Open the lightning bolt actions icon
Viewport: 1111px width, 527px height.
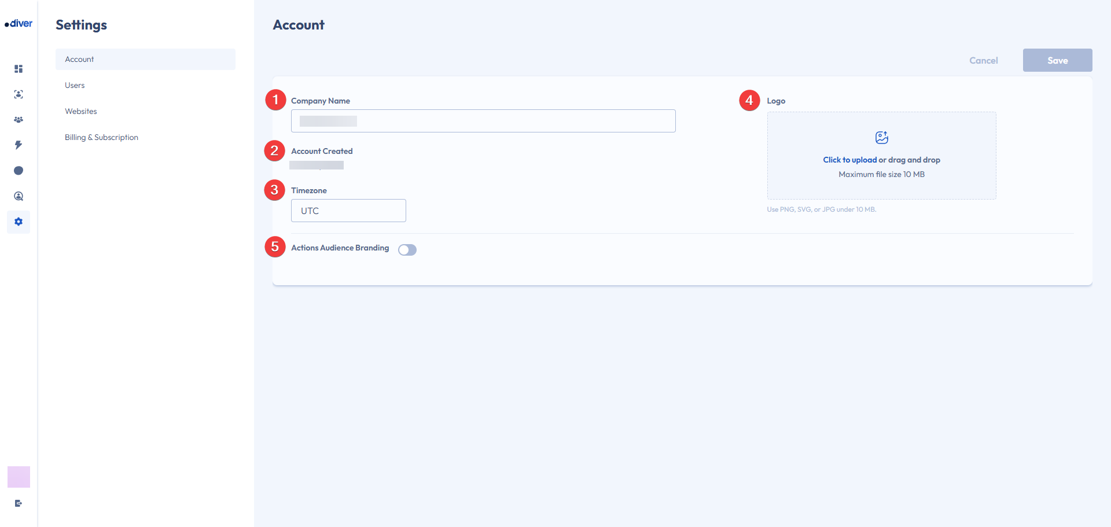(19, 145)
